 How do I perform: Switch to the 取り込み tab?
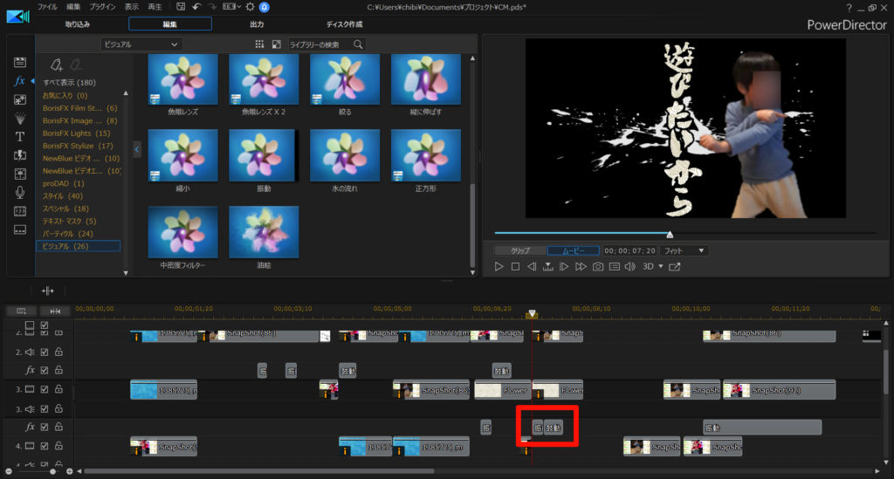(x=78, y=24)
